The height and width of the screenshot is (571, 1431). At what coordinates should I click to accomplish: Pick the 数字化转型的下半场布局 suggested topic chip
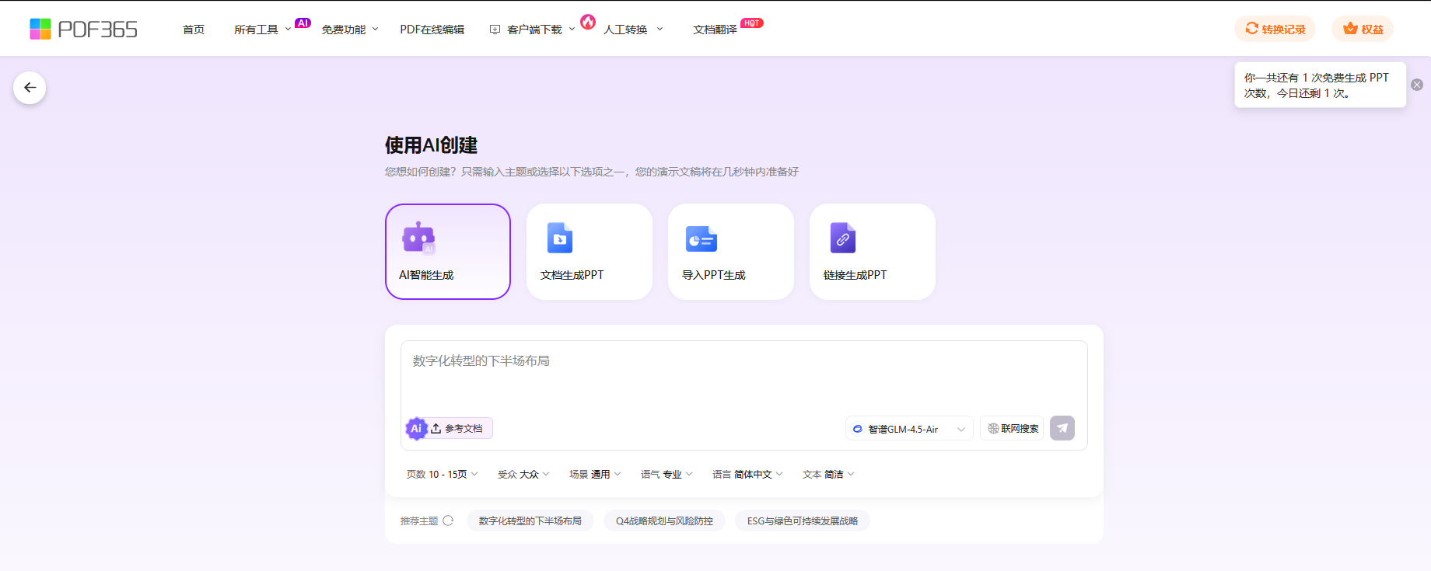click(x=530, y=521)
